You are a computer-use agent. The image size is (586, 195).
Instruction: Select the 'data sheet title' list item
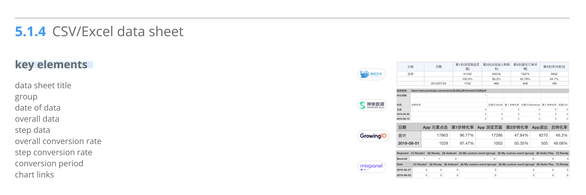point(43,86)
